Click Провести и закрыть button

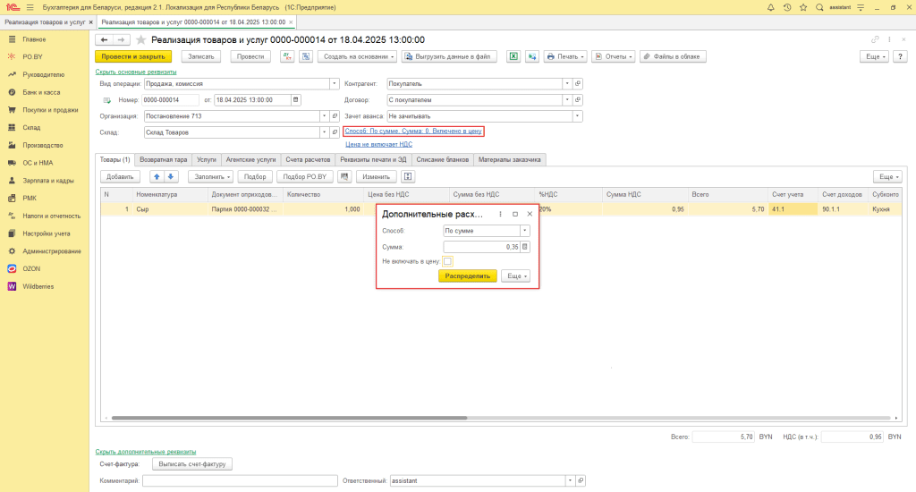[133, 56]
